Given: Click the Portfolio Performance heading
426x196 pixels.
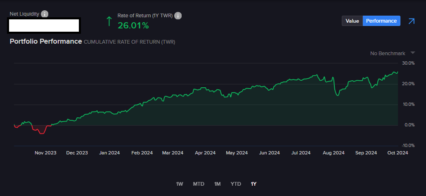Looking at the screenshot, I should coord(46,42).
